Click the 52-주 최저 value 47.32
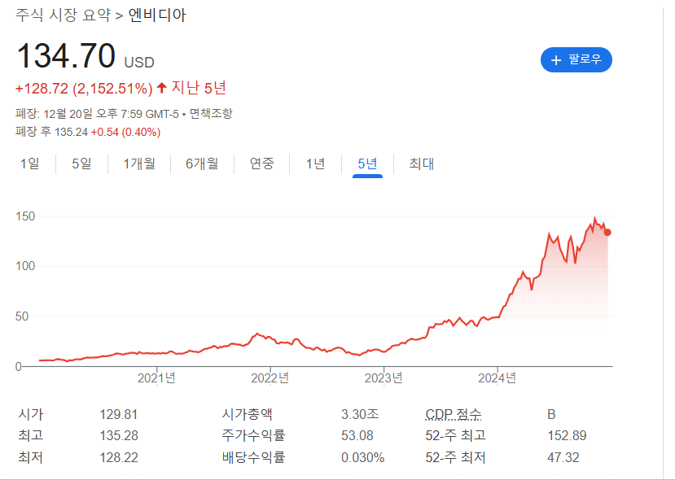 pos(563,457)
